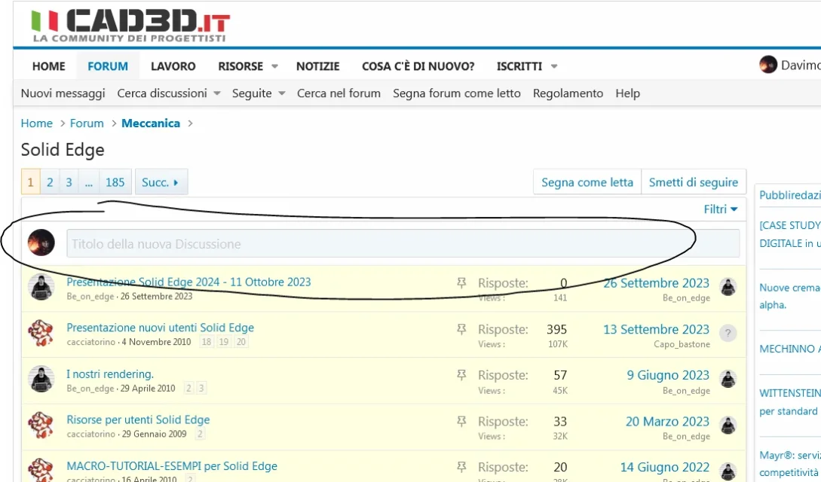Click pin icon on I nostri rendering row
Screen dimensions: 821x482
461,375
